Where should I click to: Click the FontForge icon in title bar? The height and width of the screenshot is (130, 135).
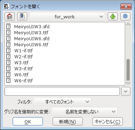6,6
